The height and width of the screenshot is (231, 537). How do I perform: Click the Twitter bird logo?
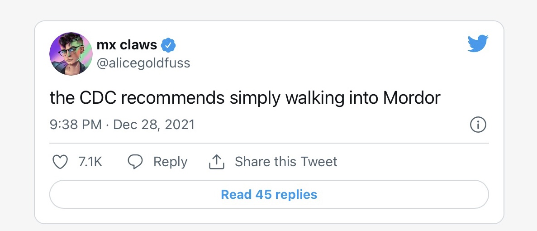pos(478,43)
